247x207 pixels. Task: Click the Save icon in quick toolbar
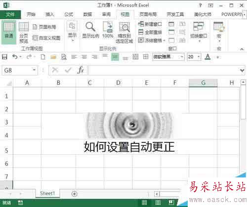tap(4, 57)
